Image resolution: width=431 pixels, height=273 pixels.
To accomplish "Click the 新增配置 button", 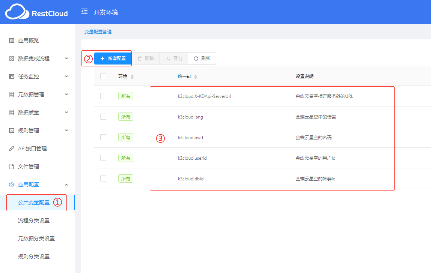I will click(x=113, y=58).
